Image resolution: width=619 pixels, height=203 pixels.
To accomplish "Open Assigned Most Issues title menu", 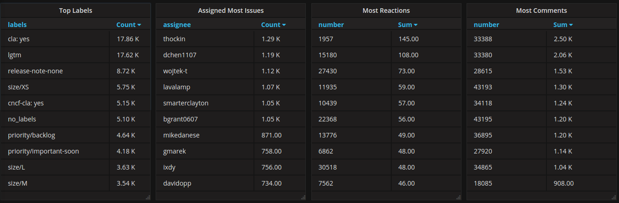I will pyautogui.click(x=231, y=11).
